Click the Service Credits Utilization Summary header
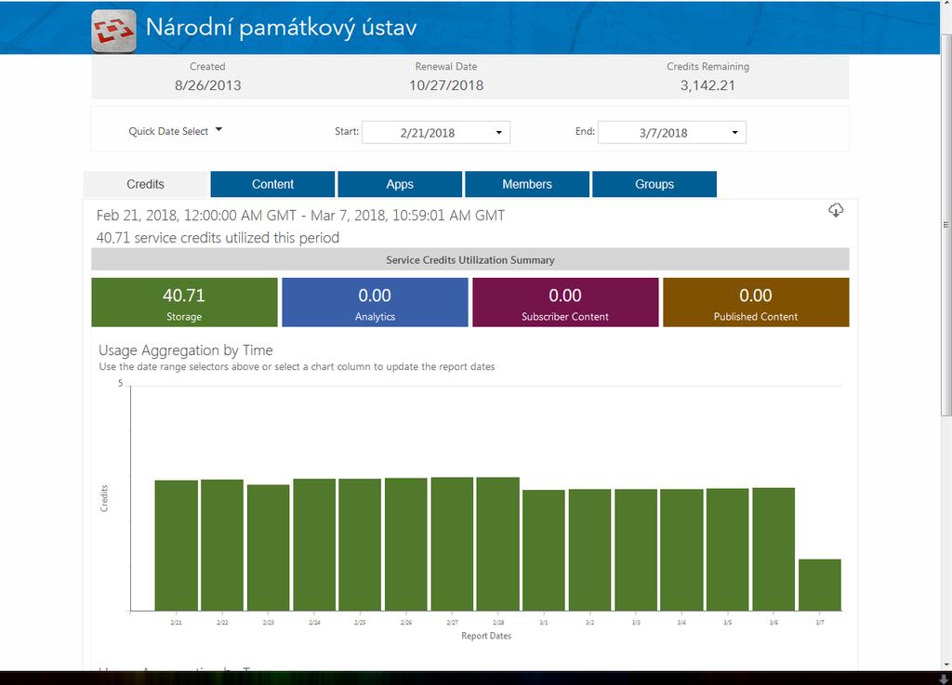Viewport: 952px width, 685px height. [x=470, y=259]
